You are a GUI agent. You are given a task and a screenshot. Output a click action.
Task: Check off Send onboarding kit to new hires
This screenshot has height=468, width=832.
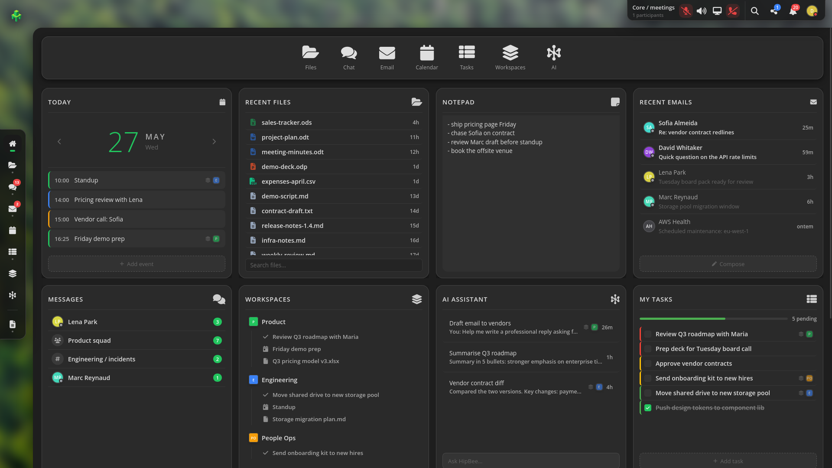[x=648, y=378]
